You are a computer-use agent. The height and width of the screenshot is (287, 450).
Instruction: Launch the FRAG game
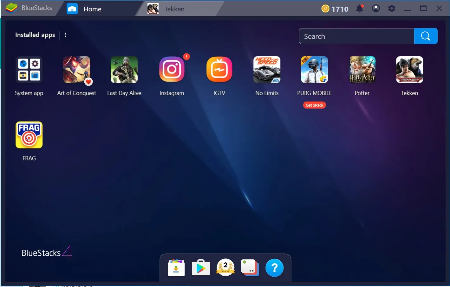point(29,135)
